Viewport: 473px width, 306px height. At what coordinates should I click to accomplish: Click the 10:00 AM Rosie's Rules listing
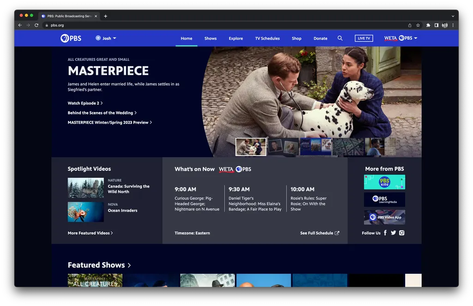tap(309, 199)
